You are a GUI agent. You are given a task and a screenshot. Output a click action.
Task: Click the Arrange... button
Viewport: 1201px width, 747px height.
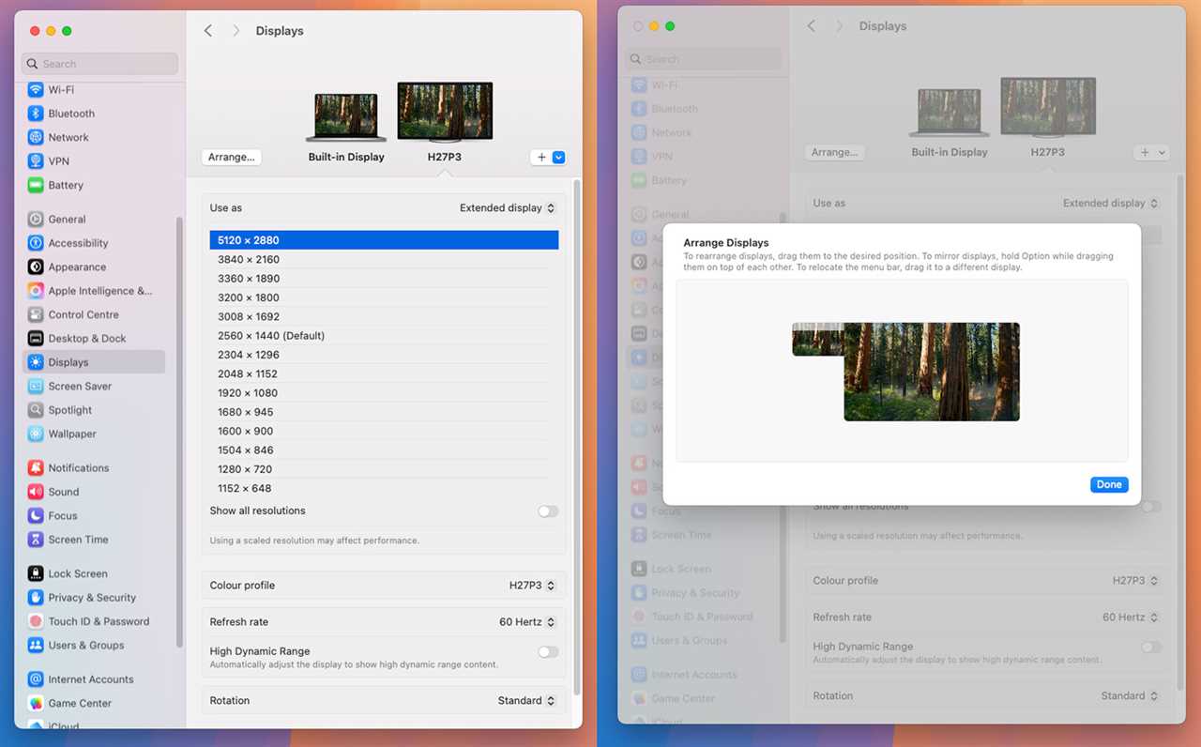pos(231,157)
